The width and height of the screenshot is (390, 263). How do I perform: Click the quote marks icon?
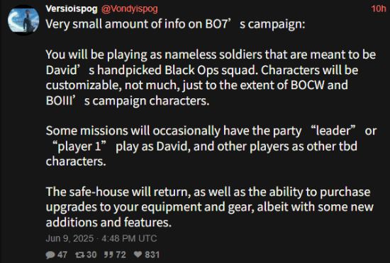pyautogui.click(x=108, y=255)
